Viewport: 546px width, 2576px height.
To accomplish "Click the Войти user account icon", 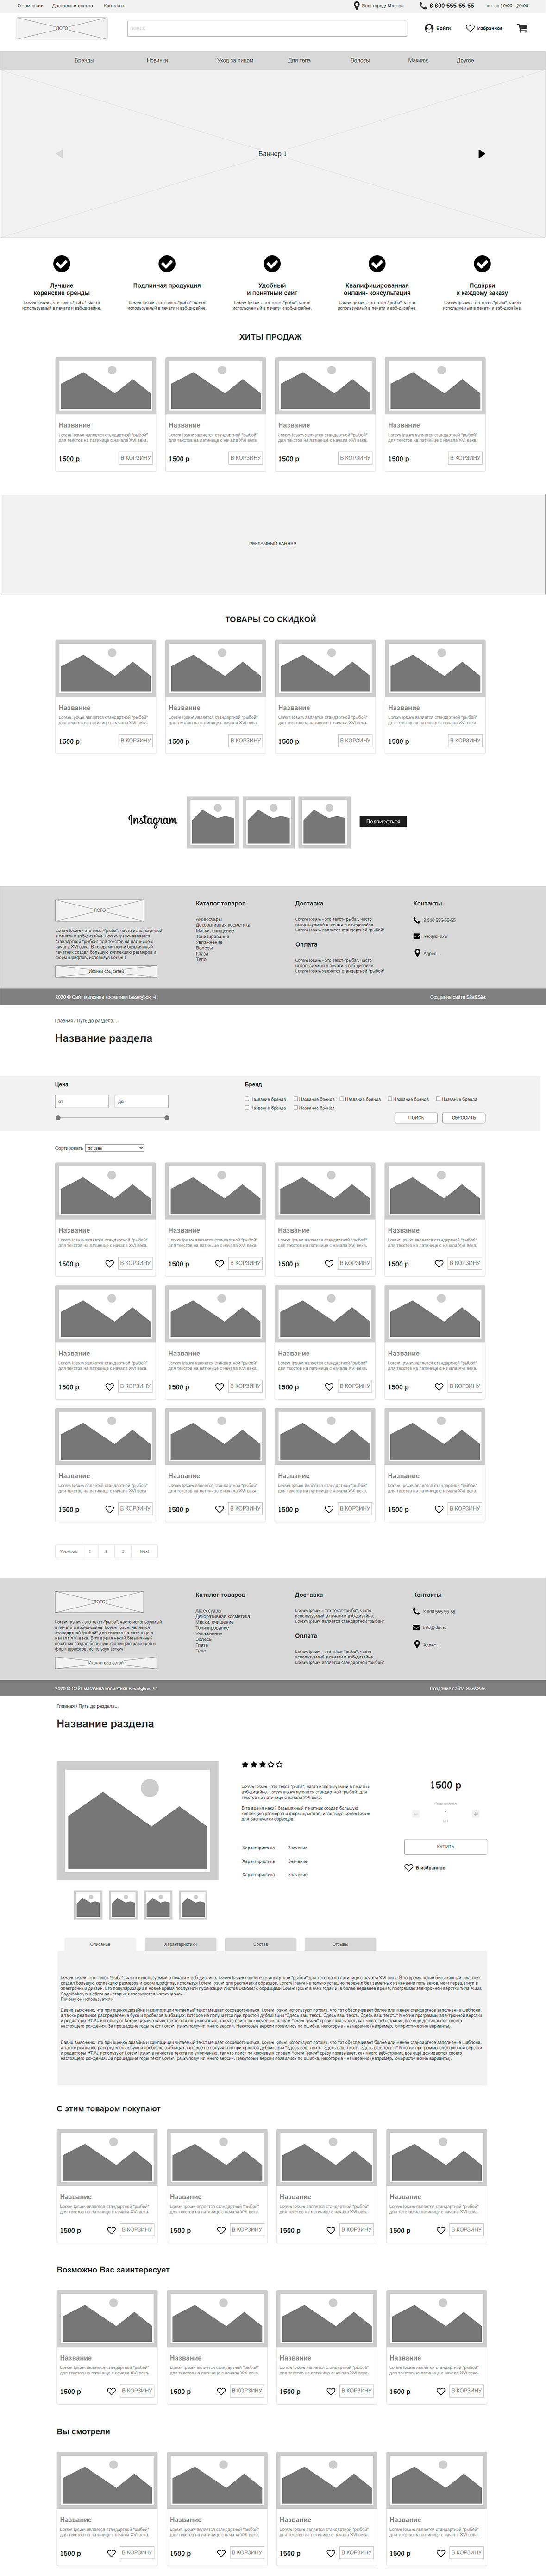I will (429, 28).
